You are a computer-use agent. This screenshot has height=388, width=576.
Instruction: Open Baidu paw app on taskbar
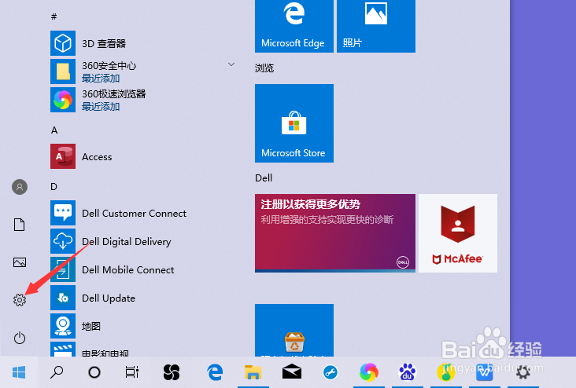(x=408, y=372)
